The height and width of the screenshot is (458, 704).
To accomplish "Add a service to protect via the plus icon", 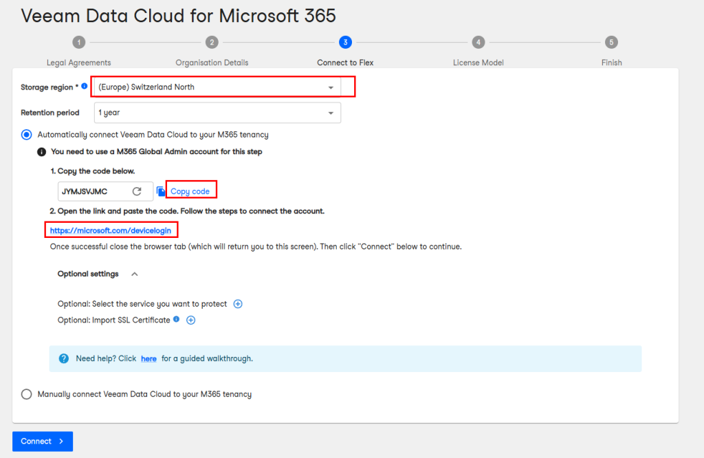I will coord(238,304).
